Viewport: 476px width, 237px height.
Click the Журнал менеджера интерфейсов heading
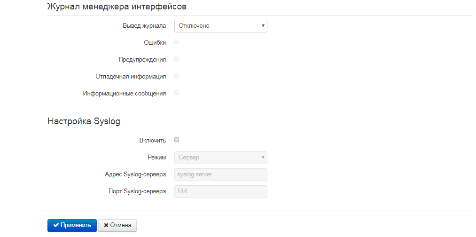click(113, 7)
